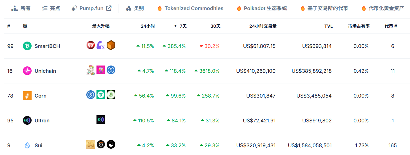Open the 亮点 tab

click(x=51, y=8)
